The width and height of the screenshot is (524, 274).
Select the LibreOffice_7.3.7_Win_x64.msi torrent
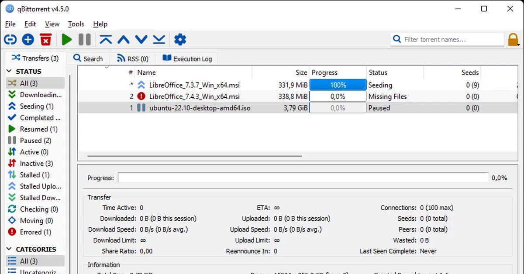pos(194,85)
